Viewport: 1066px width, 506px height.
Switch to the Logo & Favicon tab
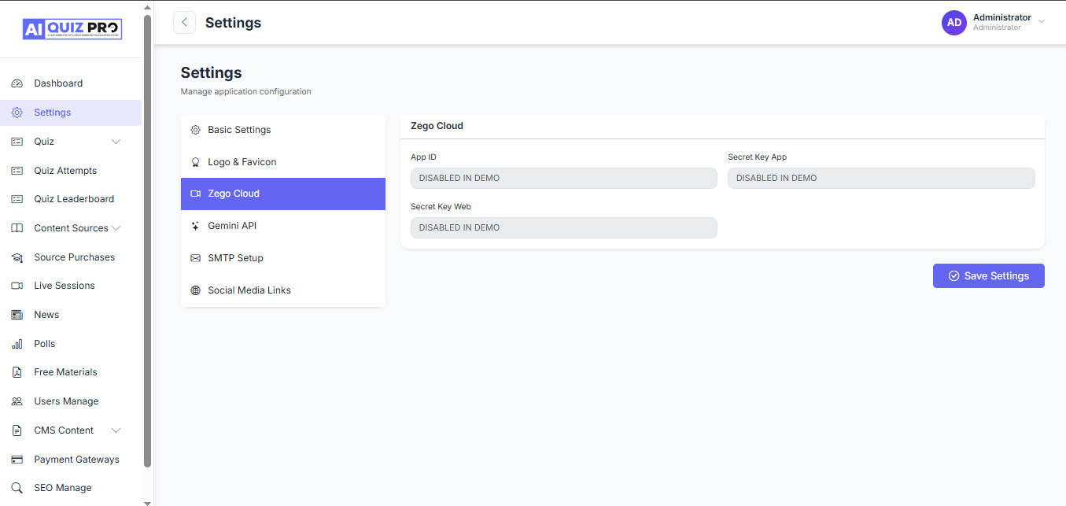coord(283,162)
